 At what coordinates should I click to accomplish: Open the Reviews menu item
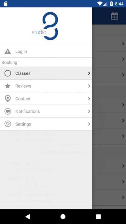tap(46, 86)
